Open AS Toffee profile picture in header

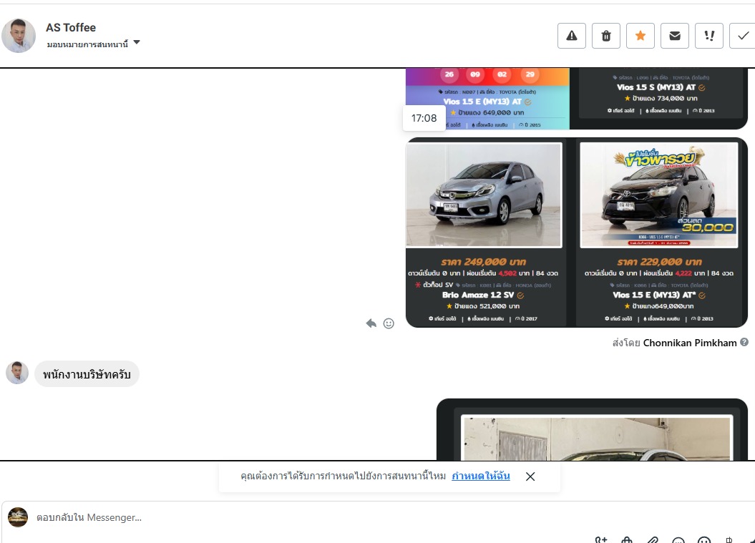[x=19, y=36]
